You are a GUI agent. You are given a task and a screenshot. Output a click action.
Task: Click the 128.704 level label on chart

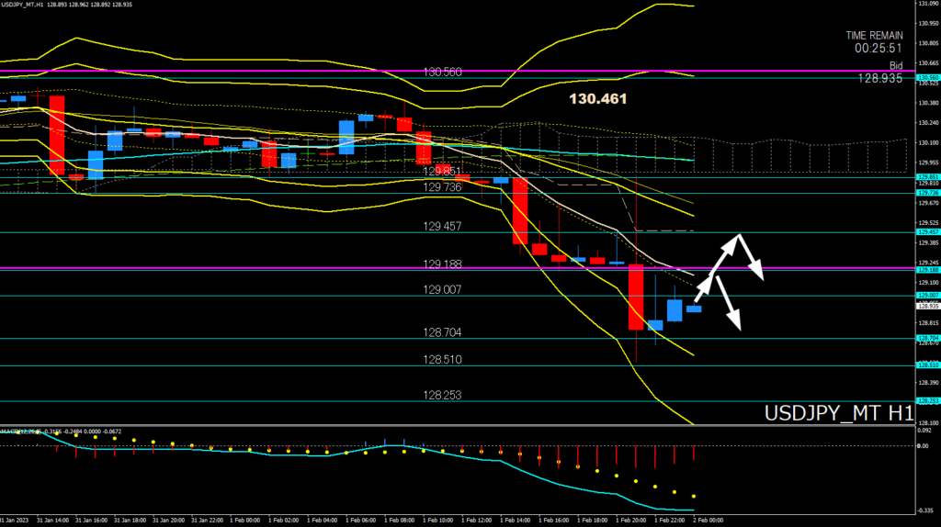click(442, 332)
